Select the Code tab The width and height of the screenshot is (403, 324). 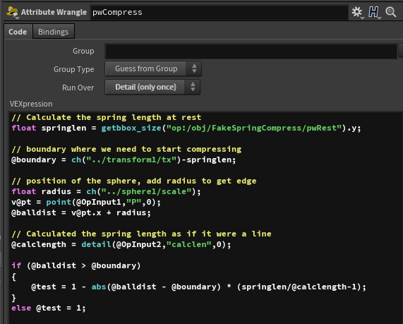click(x=18, y=32)
